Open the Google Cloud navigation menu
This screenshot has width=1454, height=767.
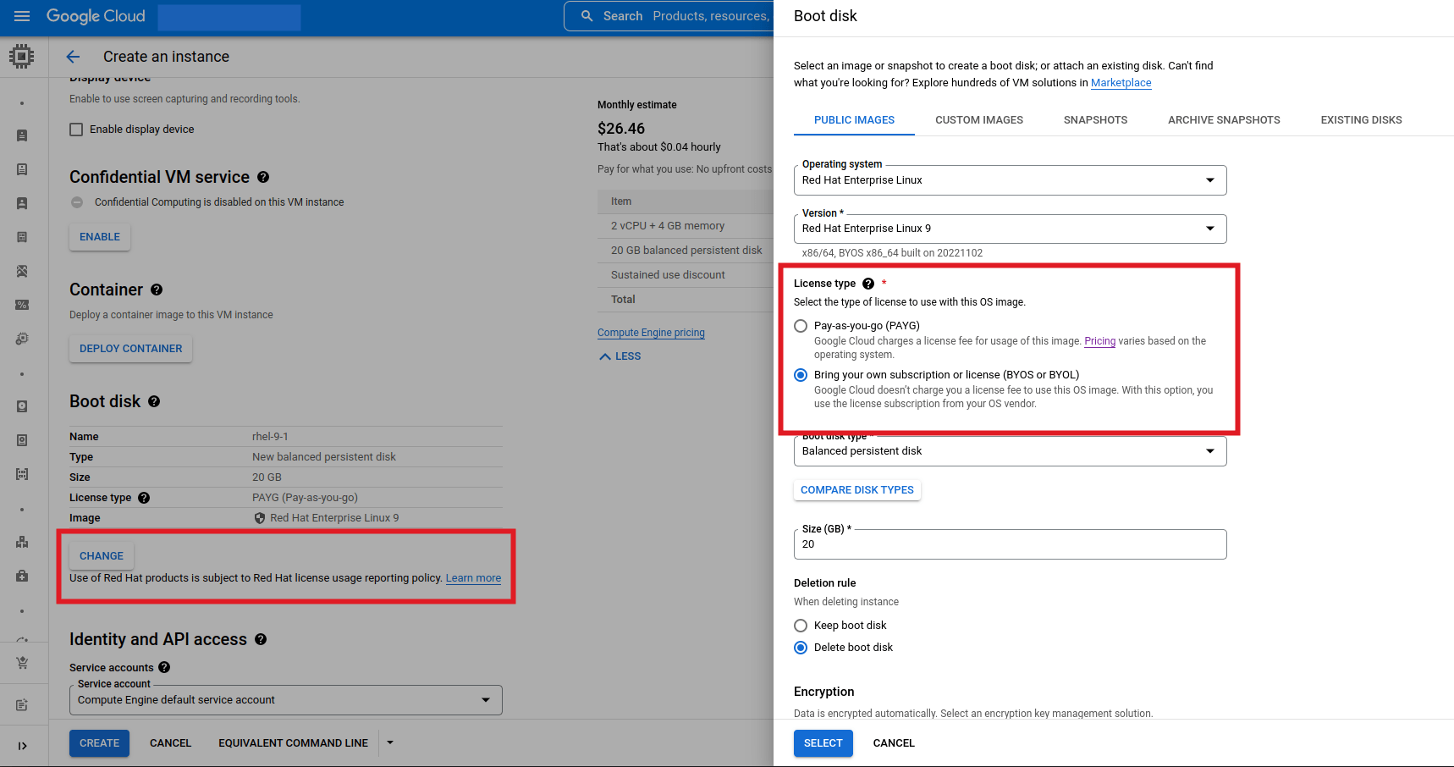pyautogui.click(x=22, y=17)
